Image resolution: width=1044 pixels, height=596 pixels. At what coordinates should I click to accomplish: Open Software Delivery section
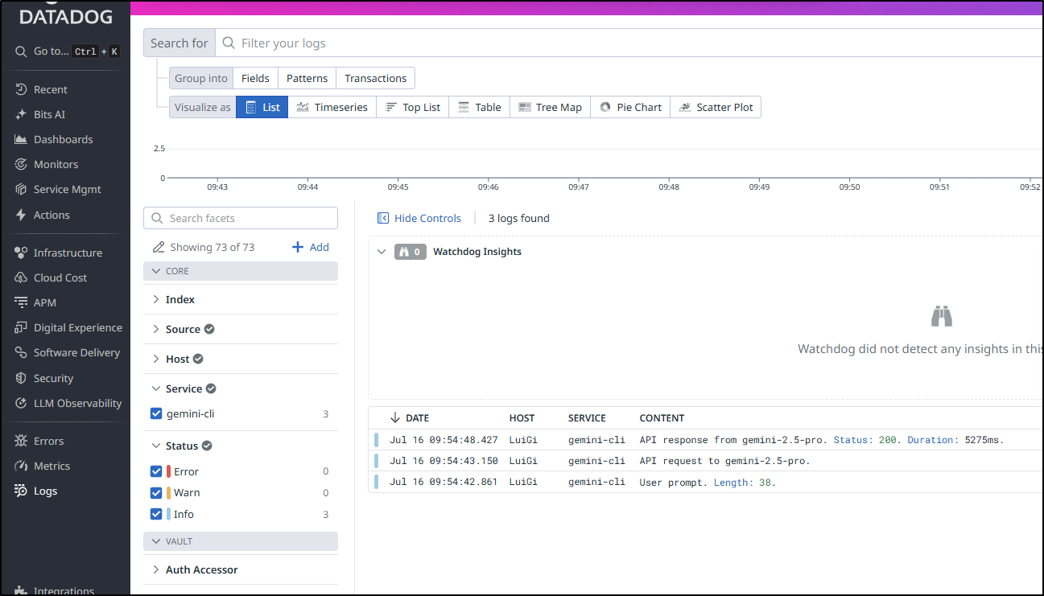(76, 352)
